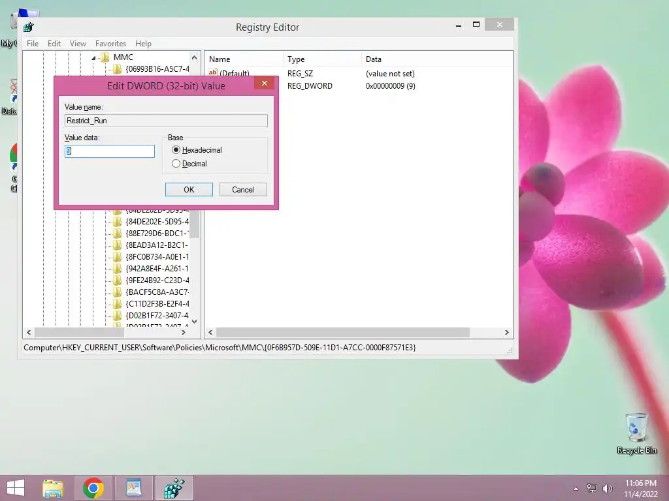This screenshot has width=669, height=501.
Task: Select the {C11D2F3B-E2F4-4 key folder
Action: [157, 304]
